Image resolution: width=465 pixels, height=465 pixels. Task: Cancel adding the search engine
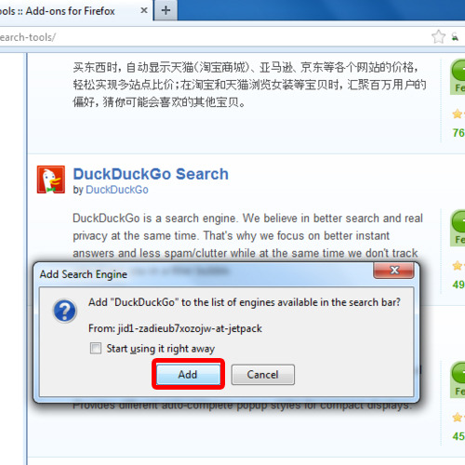(263, 375)
